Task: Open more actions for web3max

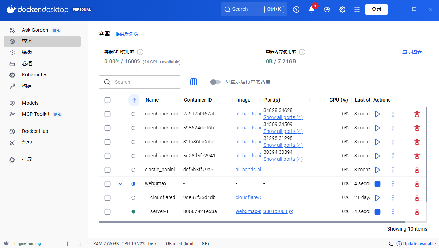Action: click(393, 184)
